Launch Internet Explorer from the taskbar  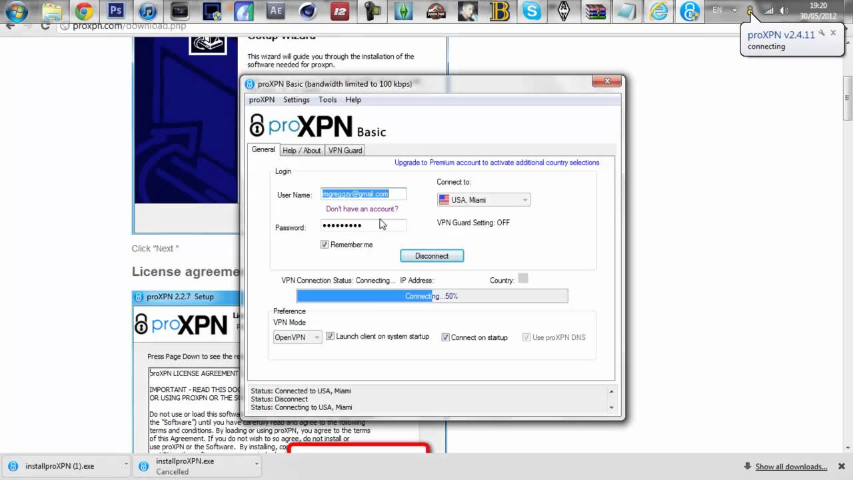[659, 11]
